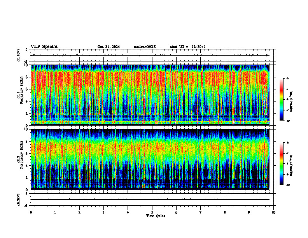This screenshot has width=308, height=238.
Task: Click the "-10" tick on ch.1 color bar
Action: [x=287, y=121]
